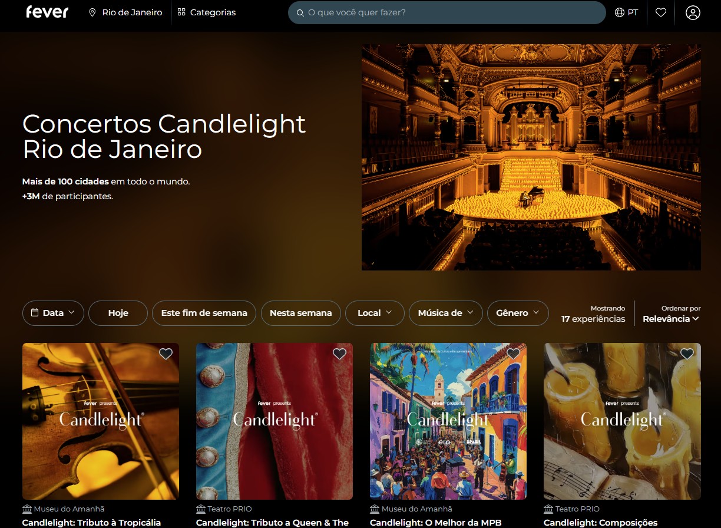The height and width of the screenshot is (528, 721).
Task: Click venue icon beside Museu do Amanhã under MPB card
Action: click(375, 509)
